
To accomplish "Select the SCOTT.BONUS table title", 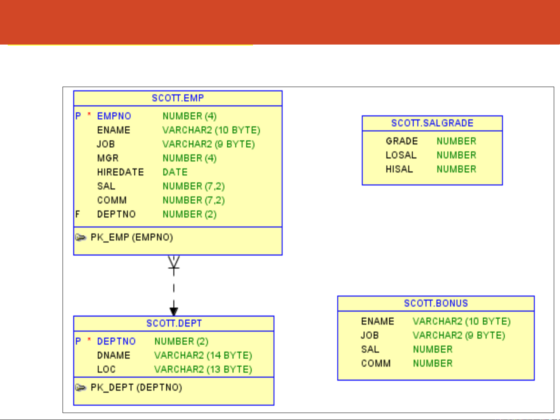I will (436, 303).
